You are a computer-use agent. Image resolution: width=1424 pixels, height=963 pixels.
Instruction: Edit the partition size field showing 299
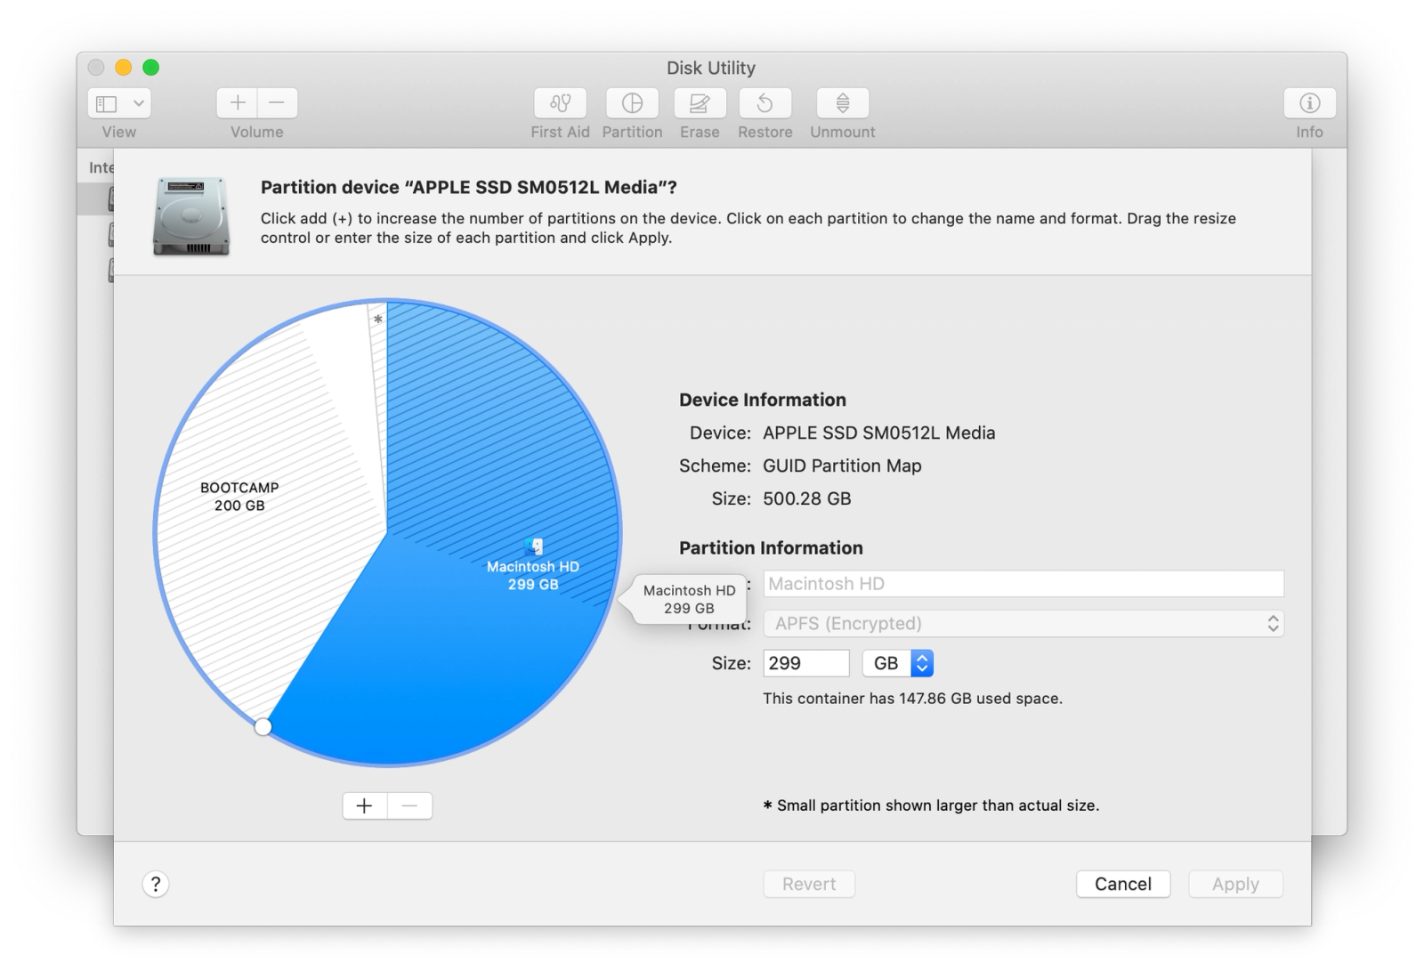pos(806,663)
